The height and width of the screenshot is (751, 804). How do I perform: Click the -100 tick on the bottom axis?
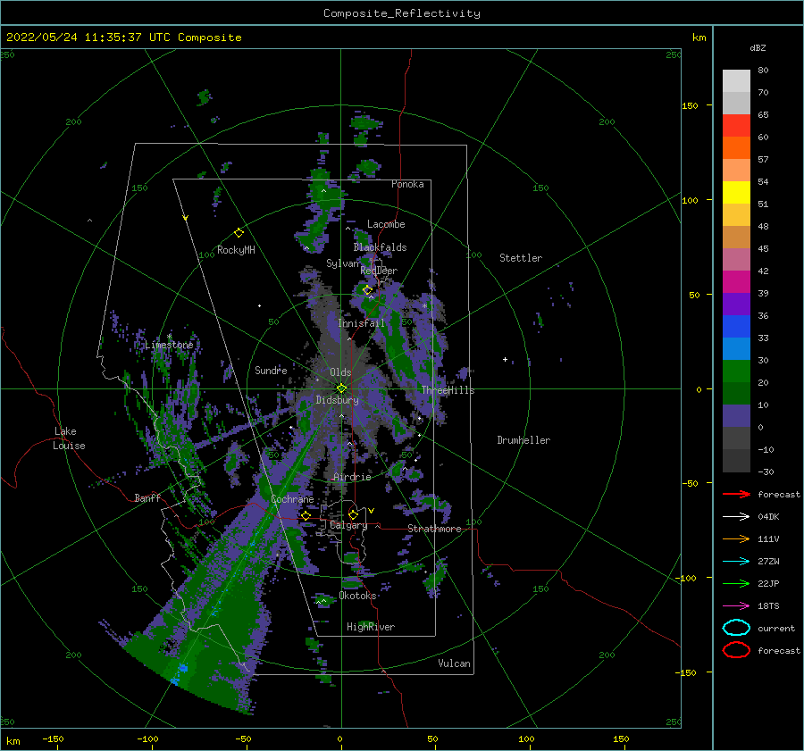pyautogui.click(x=147, y=738)
